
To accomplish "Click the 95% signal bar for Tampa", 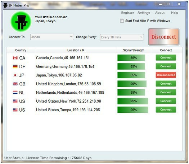I will click(x=133, y=110).
